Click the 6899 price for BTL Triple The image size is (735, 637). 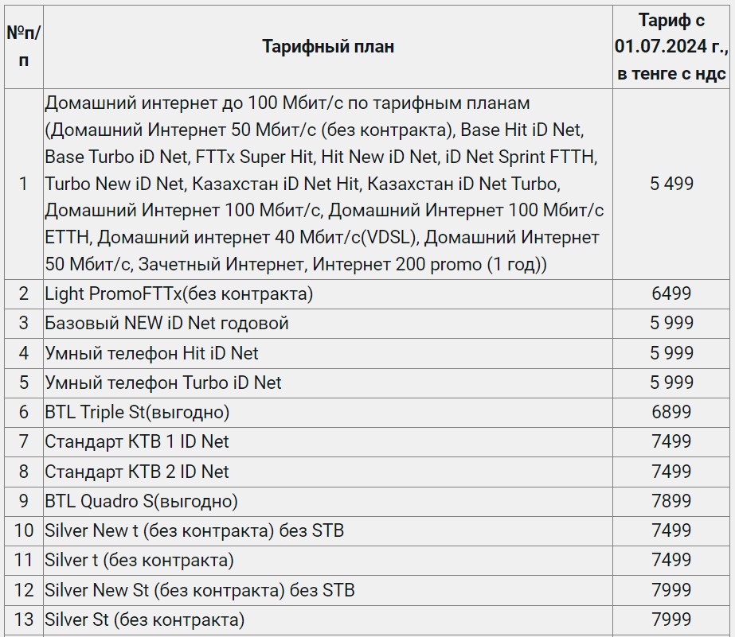pos(671,413)
